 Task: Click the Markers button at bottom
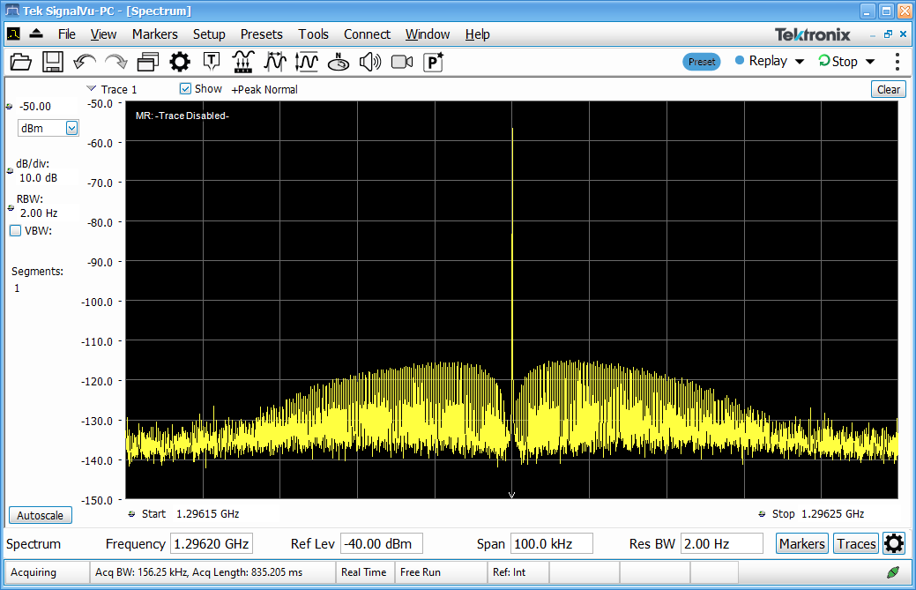802,543
